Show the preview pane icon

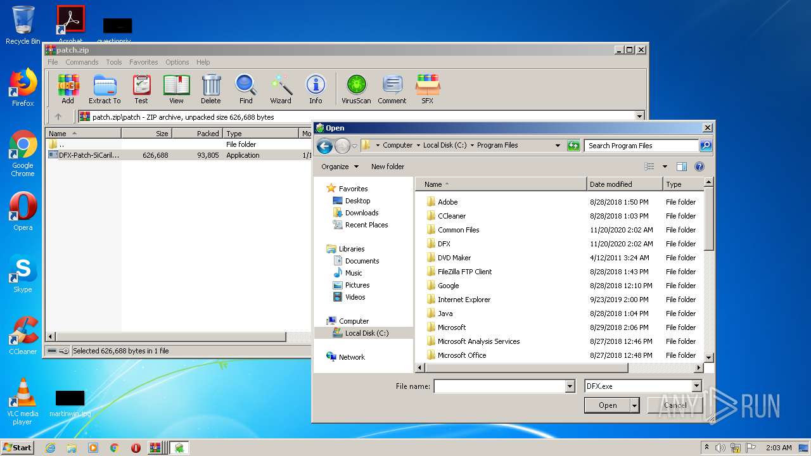[682, 167]
